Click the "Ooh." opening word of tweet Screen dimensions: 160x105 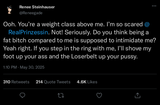(x=9, y=24)
